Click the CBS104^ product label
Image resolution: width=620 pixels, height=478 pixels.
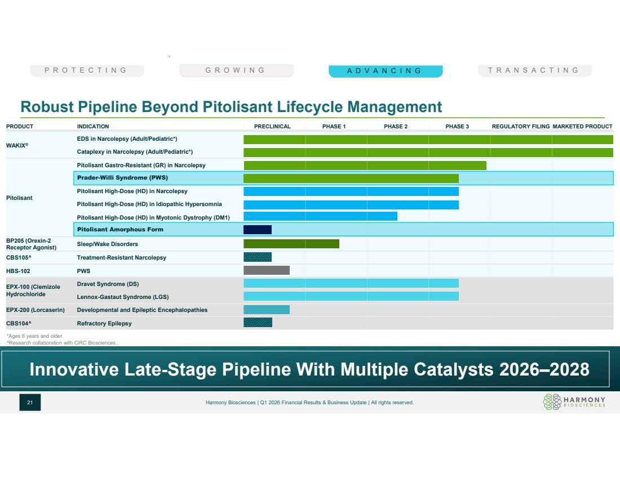pyautogui.click(x=19, y=323)
